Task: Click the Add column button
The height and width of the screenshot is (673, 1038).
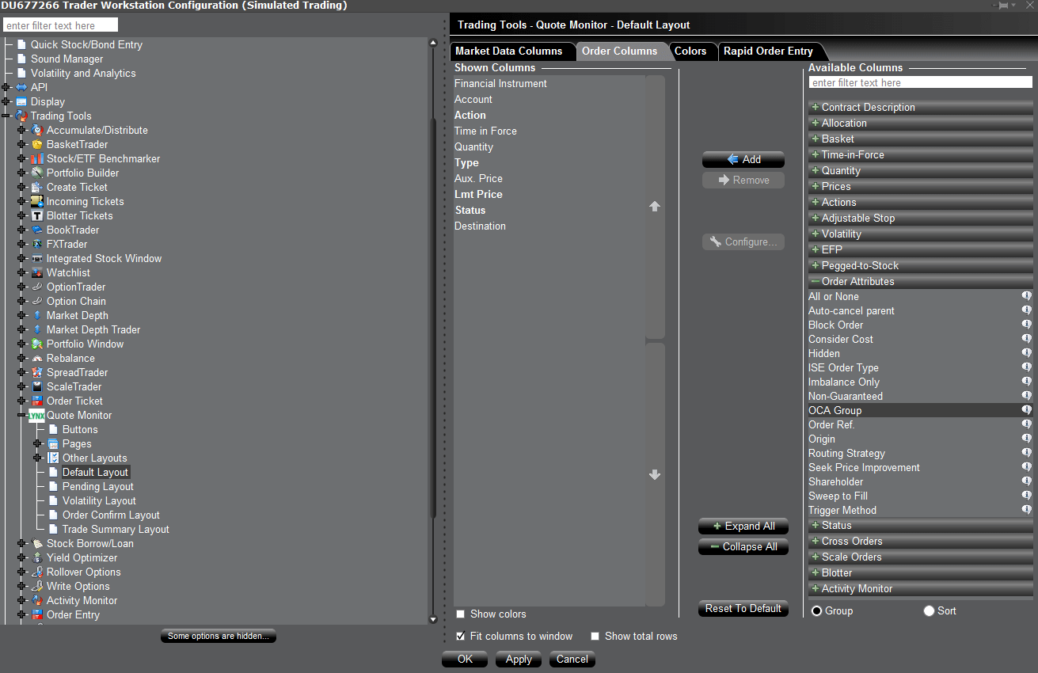Action: [743, 159]
